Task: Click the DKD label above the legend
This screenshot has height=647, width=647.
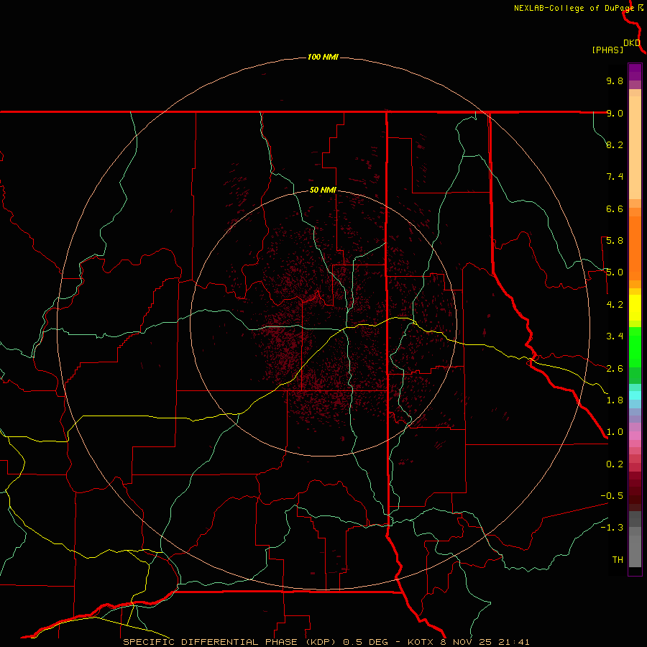Action: point(632,43)
